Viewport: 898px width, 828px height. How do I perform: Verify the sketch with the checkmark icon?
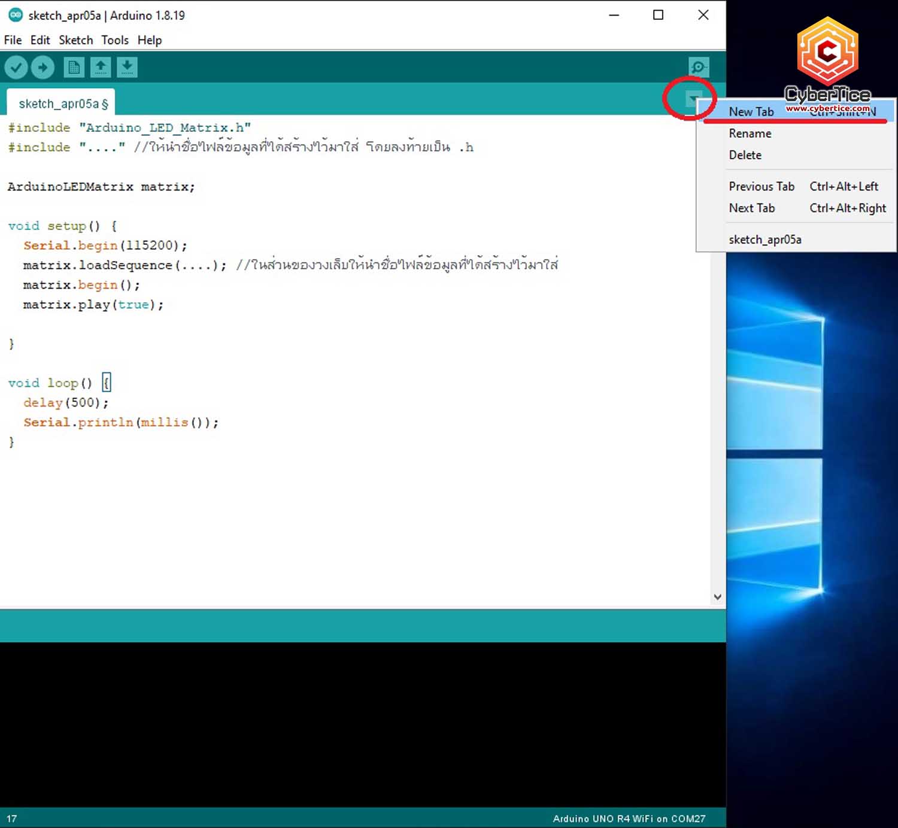[16, 67]
